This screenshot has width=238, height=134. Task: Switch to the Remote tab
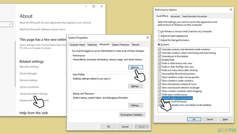(136, 45)
